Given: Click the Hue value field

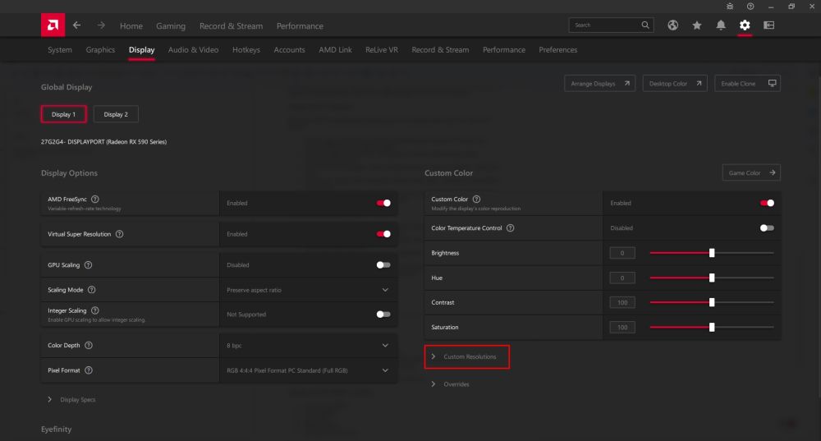Looking at the screenshot, I should 622,278.
